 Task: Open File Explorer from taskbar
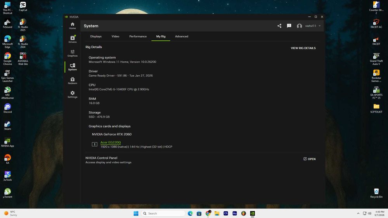(x=217, y=213)
